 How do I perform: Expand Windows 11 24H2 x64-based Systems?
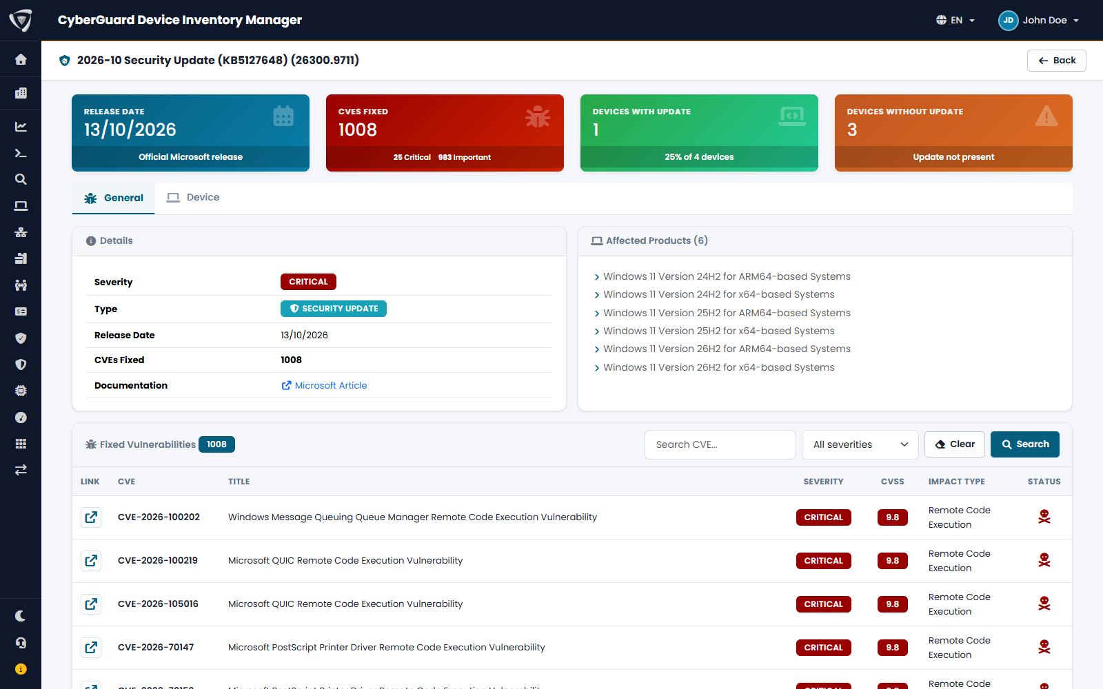714,294
